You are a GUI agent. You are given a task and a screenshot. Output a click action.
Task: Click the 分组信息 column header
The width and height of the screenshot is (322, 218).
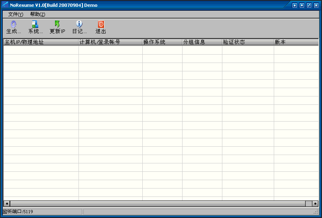pyautogui.click(x=202, y=42)
